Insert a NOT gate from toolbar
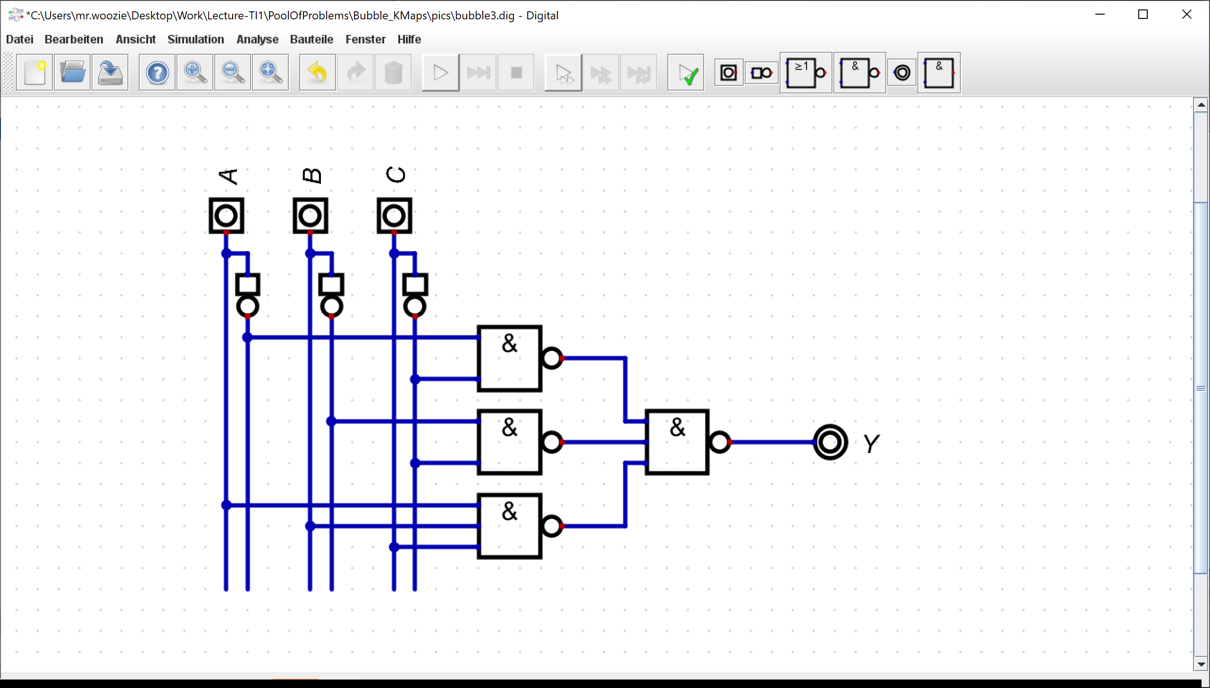The image size is (1210, 688). pos(762,73)
